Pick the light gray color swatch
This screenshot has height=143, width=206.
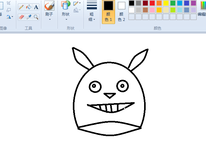click(138, 10)
